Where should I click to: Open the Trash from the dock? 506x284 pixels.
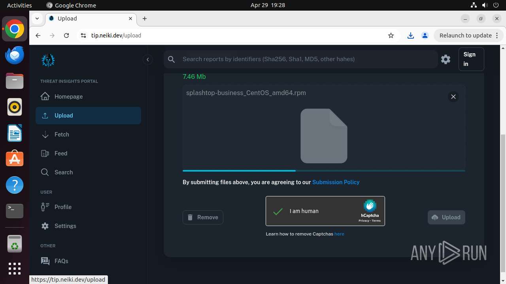15,244
